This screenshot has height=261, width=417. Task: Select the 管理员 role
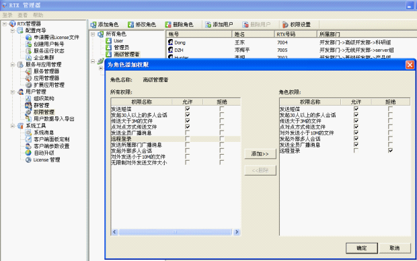click(122, 48)
